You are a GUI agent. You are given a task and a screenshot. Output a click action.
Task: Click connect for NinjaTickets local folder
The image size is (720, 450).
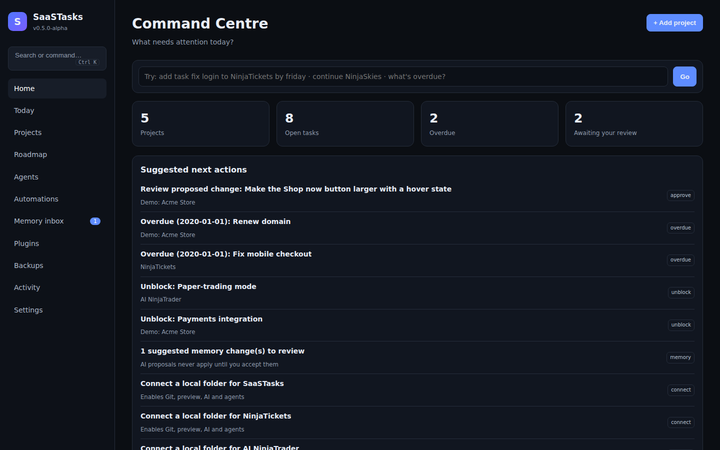681,422
